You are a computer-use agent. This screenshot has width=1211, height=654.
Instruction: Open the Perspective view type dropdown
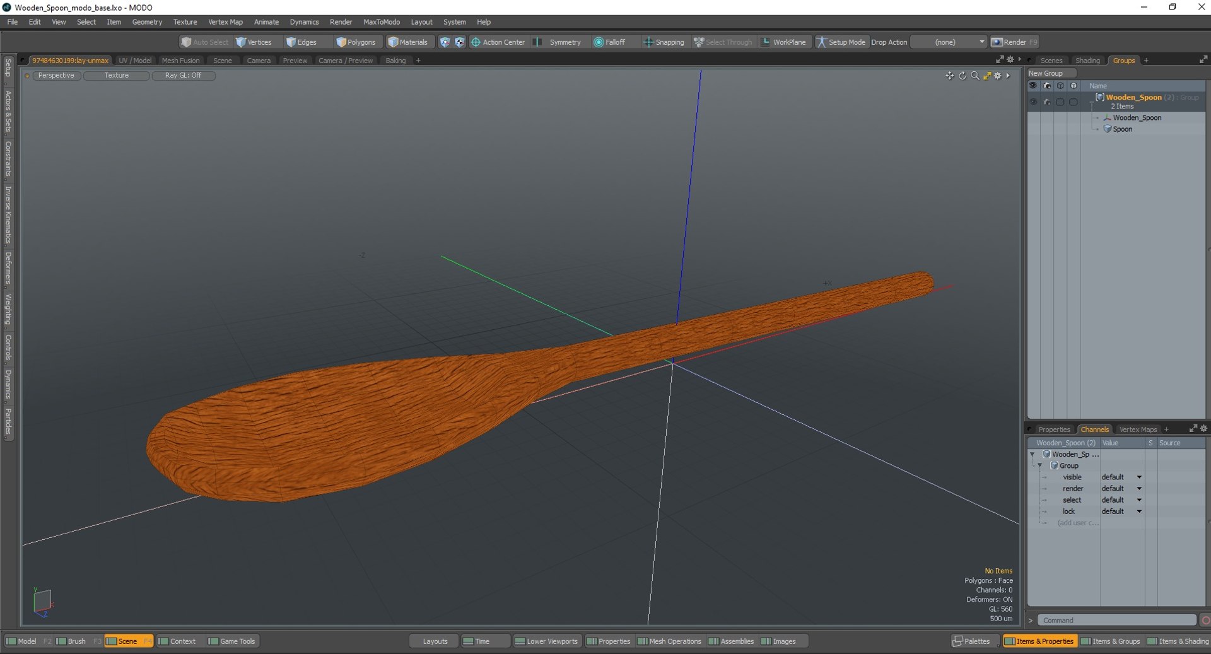tap(56, 76)
